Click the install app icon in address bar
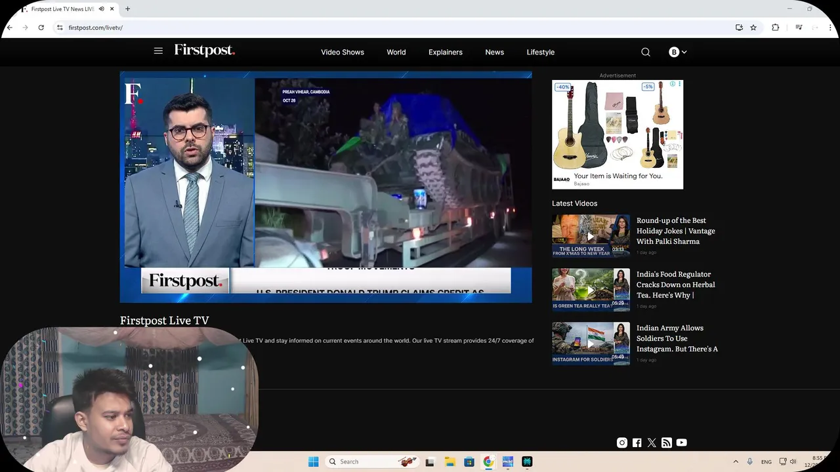 click(739, 28)
